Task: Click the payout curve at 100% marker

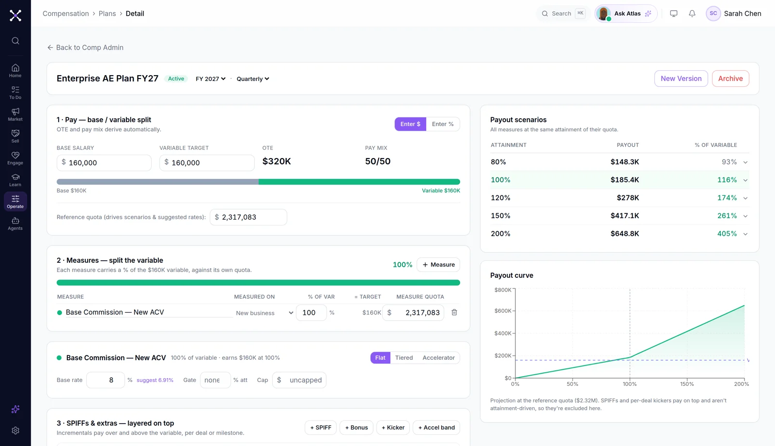Action: (630, 357)
